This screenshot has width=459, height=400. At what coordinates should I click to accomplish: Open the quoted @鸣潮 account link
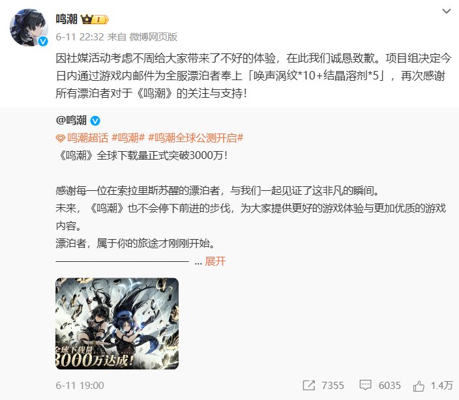(x=71, y=121)
